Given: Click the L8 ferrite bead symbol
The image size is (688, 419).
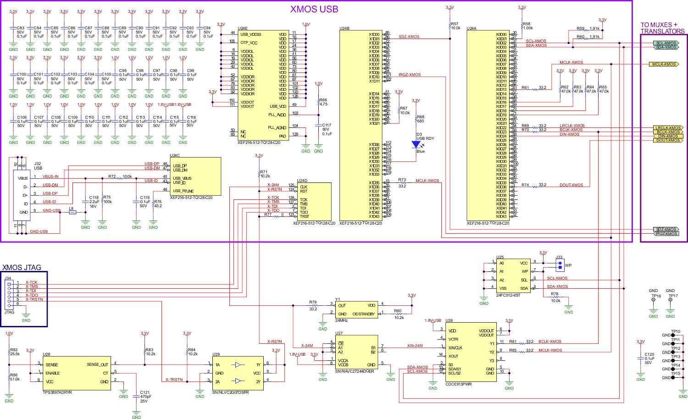Looking at the screenshot, I should click(72, 212).
